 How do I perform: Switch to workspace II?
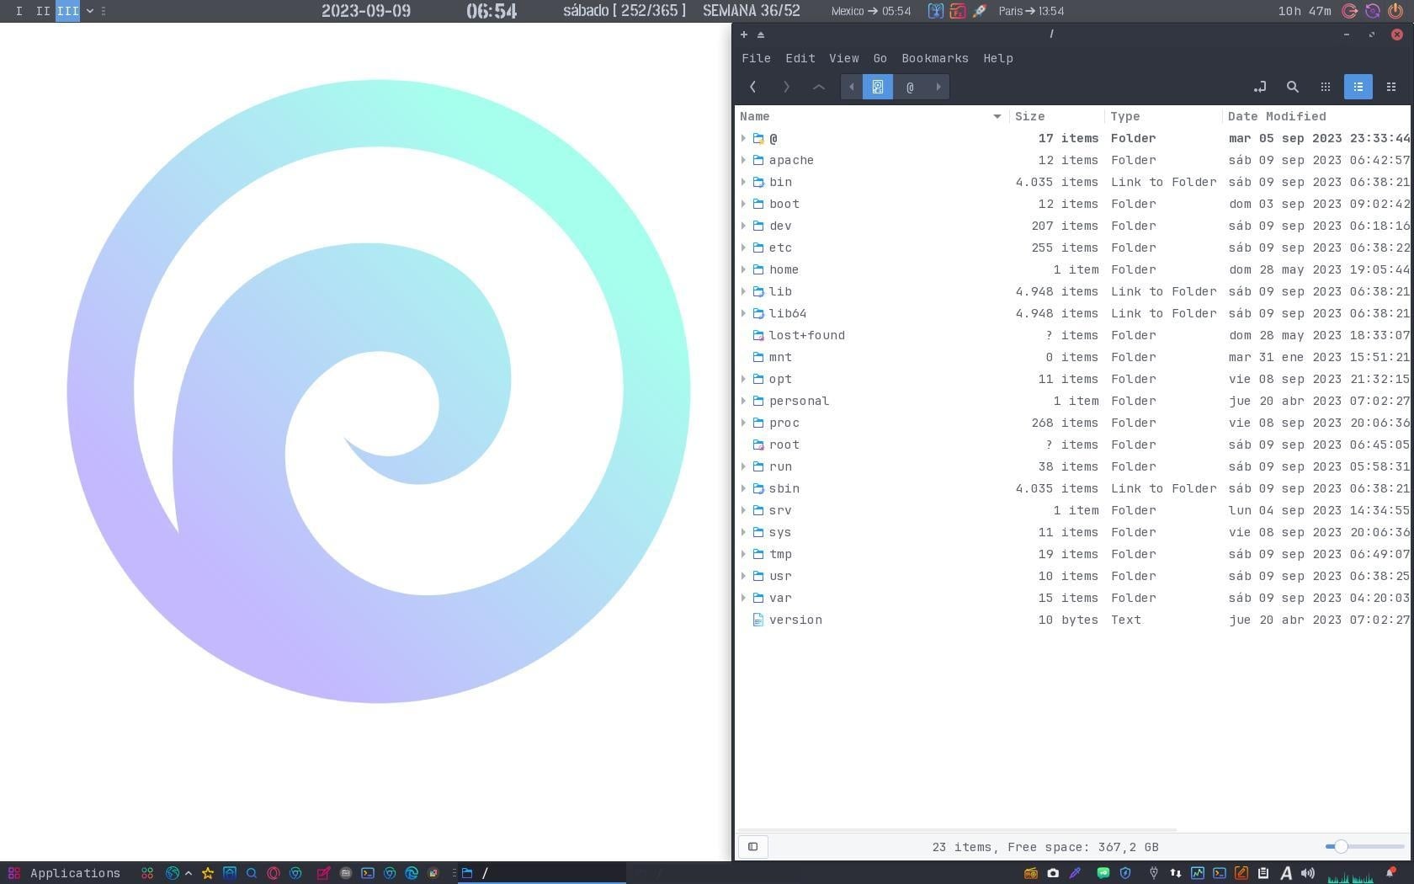tap(43, 11)
